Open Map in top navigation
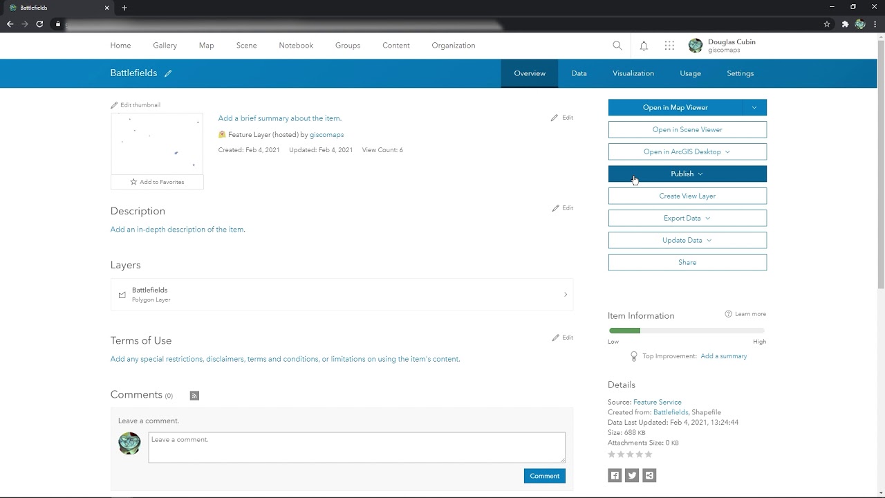 (x=206, y=46)
